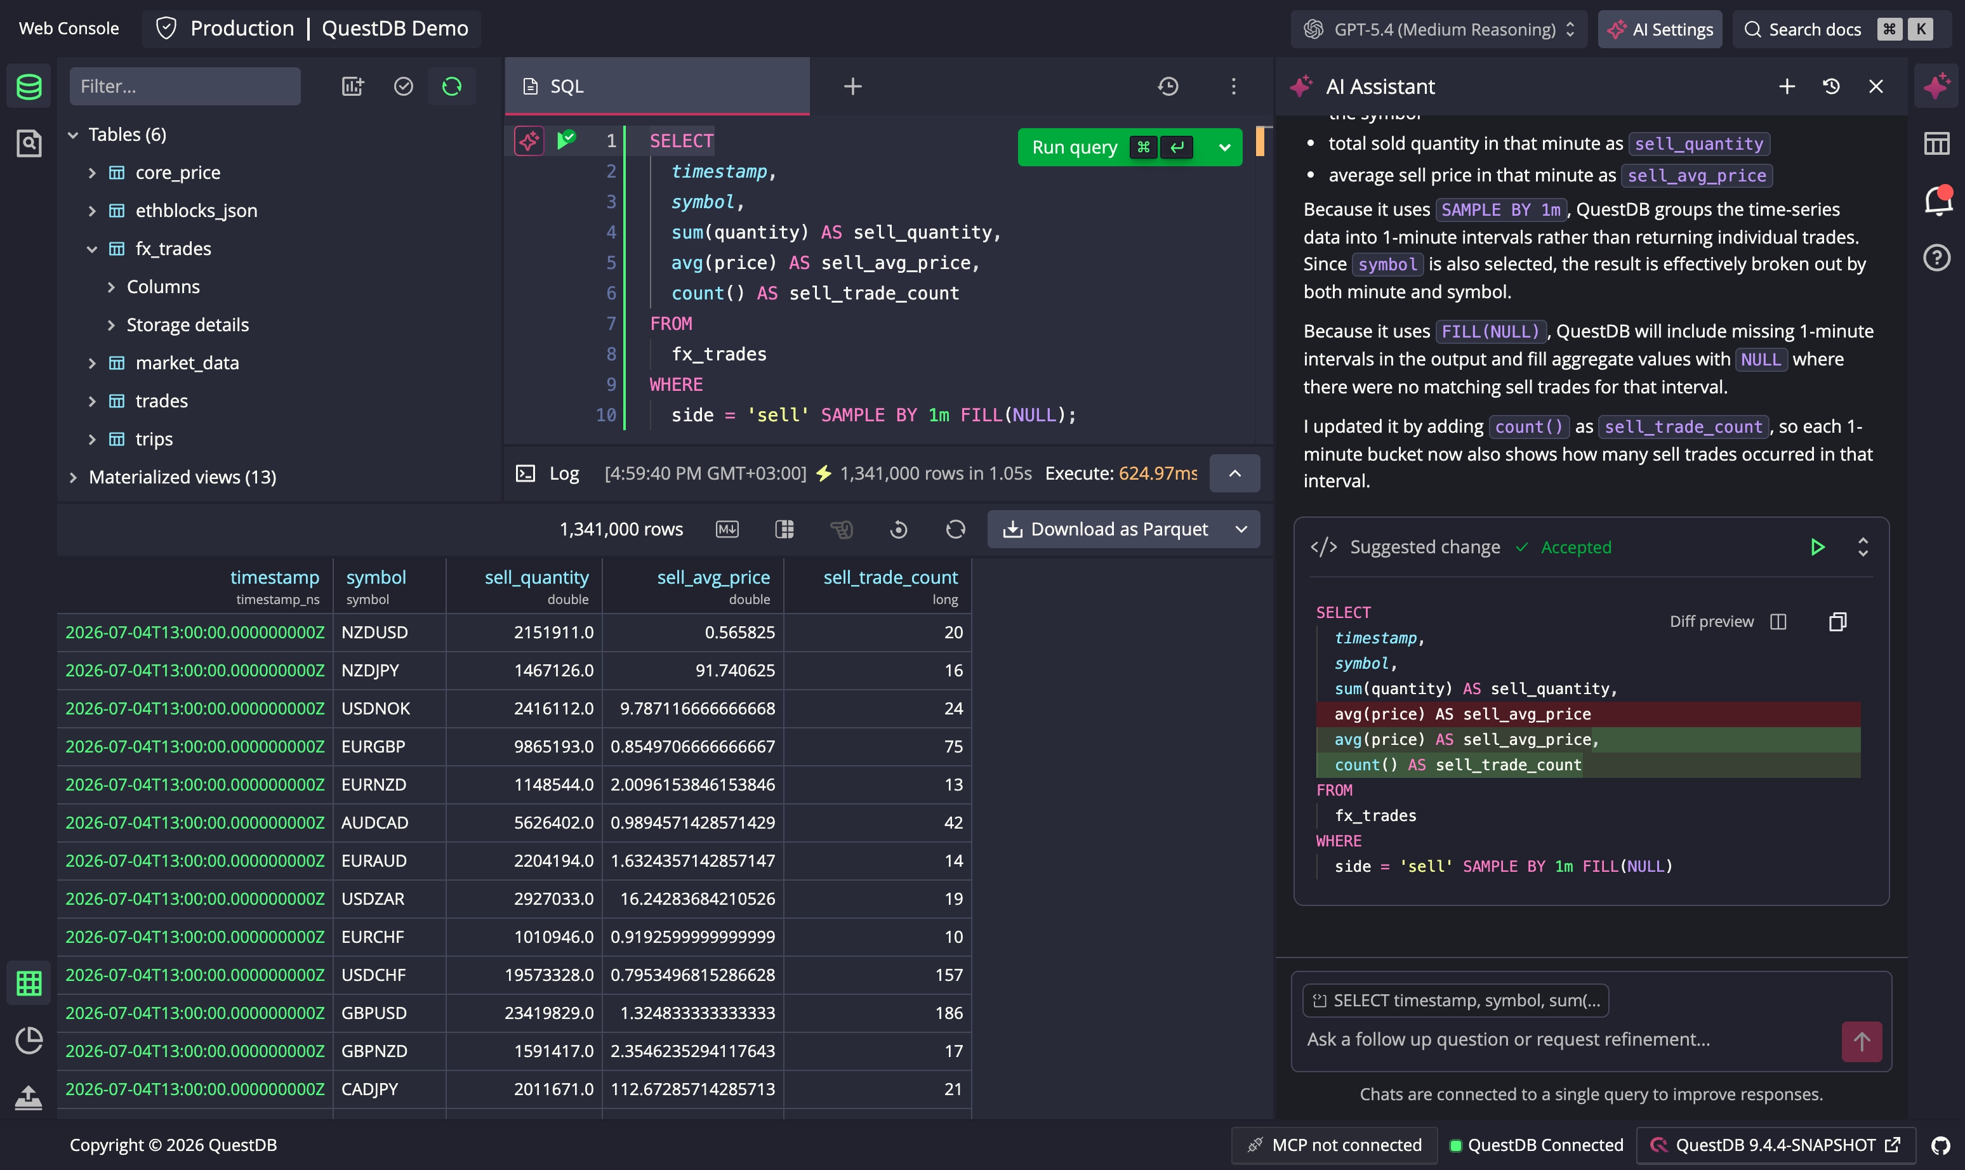Open AI Settings
Image resolution: width=1965 pixels, height=1170 pixels.
click(1660, 29)
